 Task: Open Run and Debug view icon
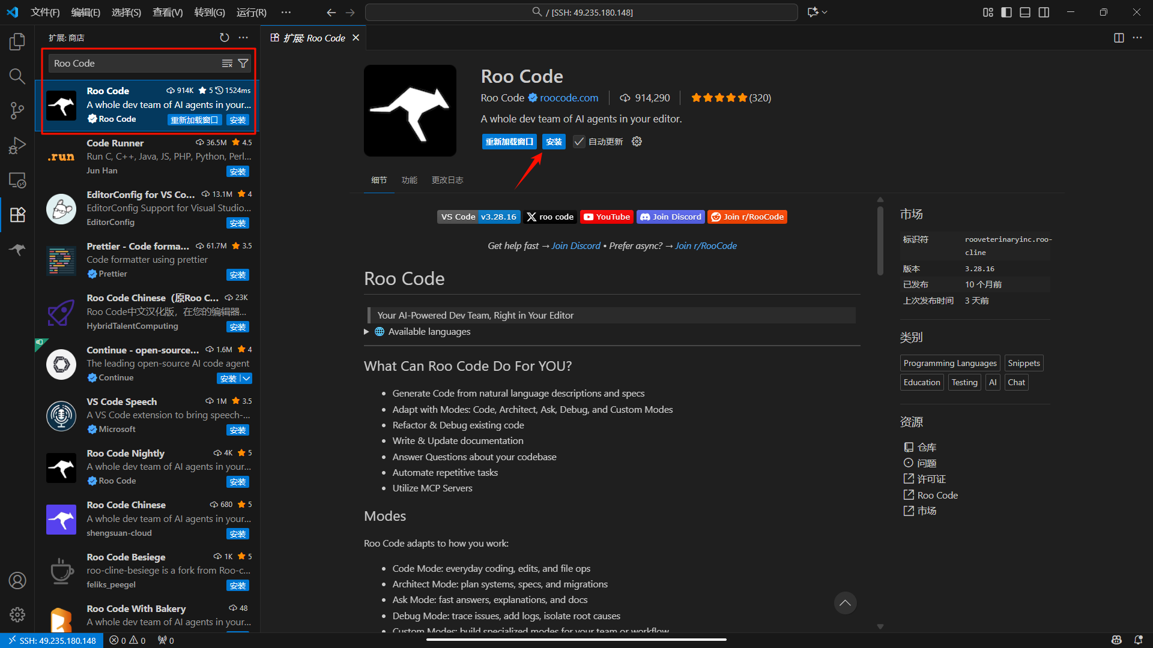pyautogui.click(x=17, y=145)
